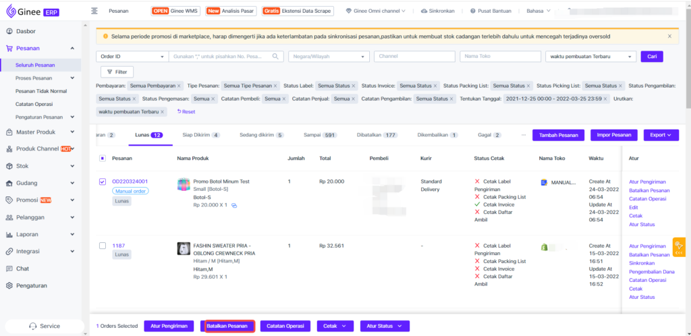
Task: Expand Pengaturan Pesanan submenu
Action: [72, 117]
